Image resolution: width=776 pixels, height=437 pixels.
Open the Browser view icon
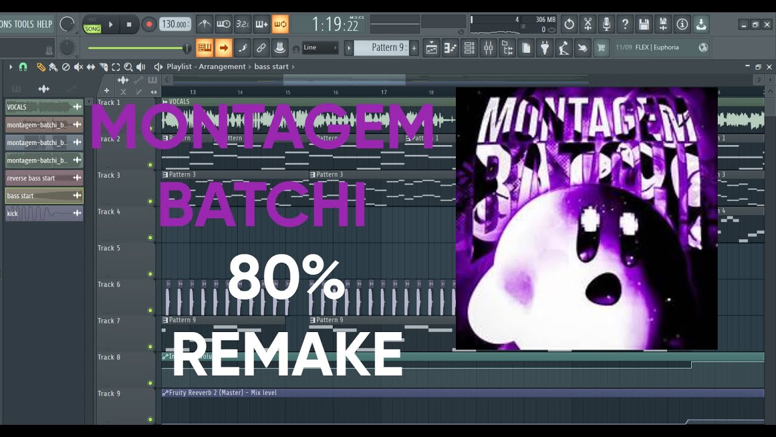tap(507, 47)
